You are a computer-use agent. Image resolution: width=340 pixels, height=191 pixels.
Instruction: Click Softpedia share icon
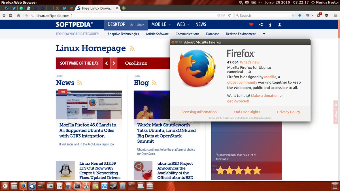click(x=261, y=25)
